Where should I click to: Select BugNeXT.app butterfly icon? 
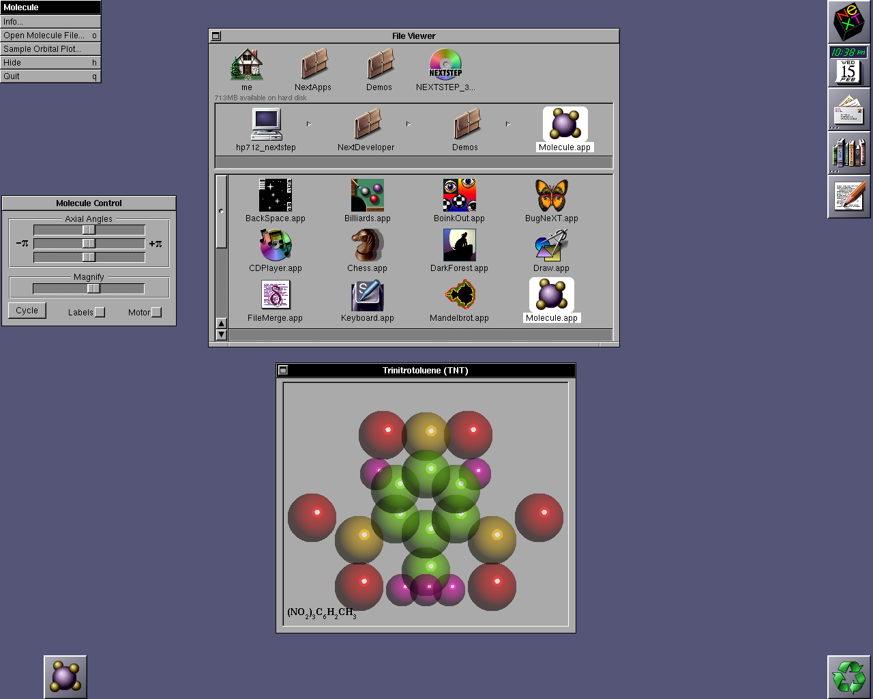(x=552, y=195)
